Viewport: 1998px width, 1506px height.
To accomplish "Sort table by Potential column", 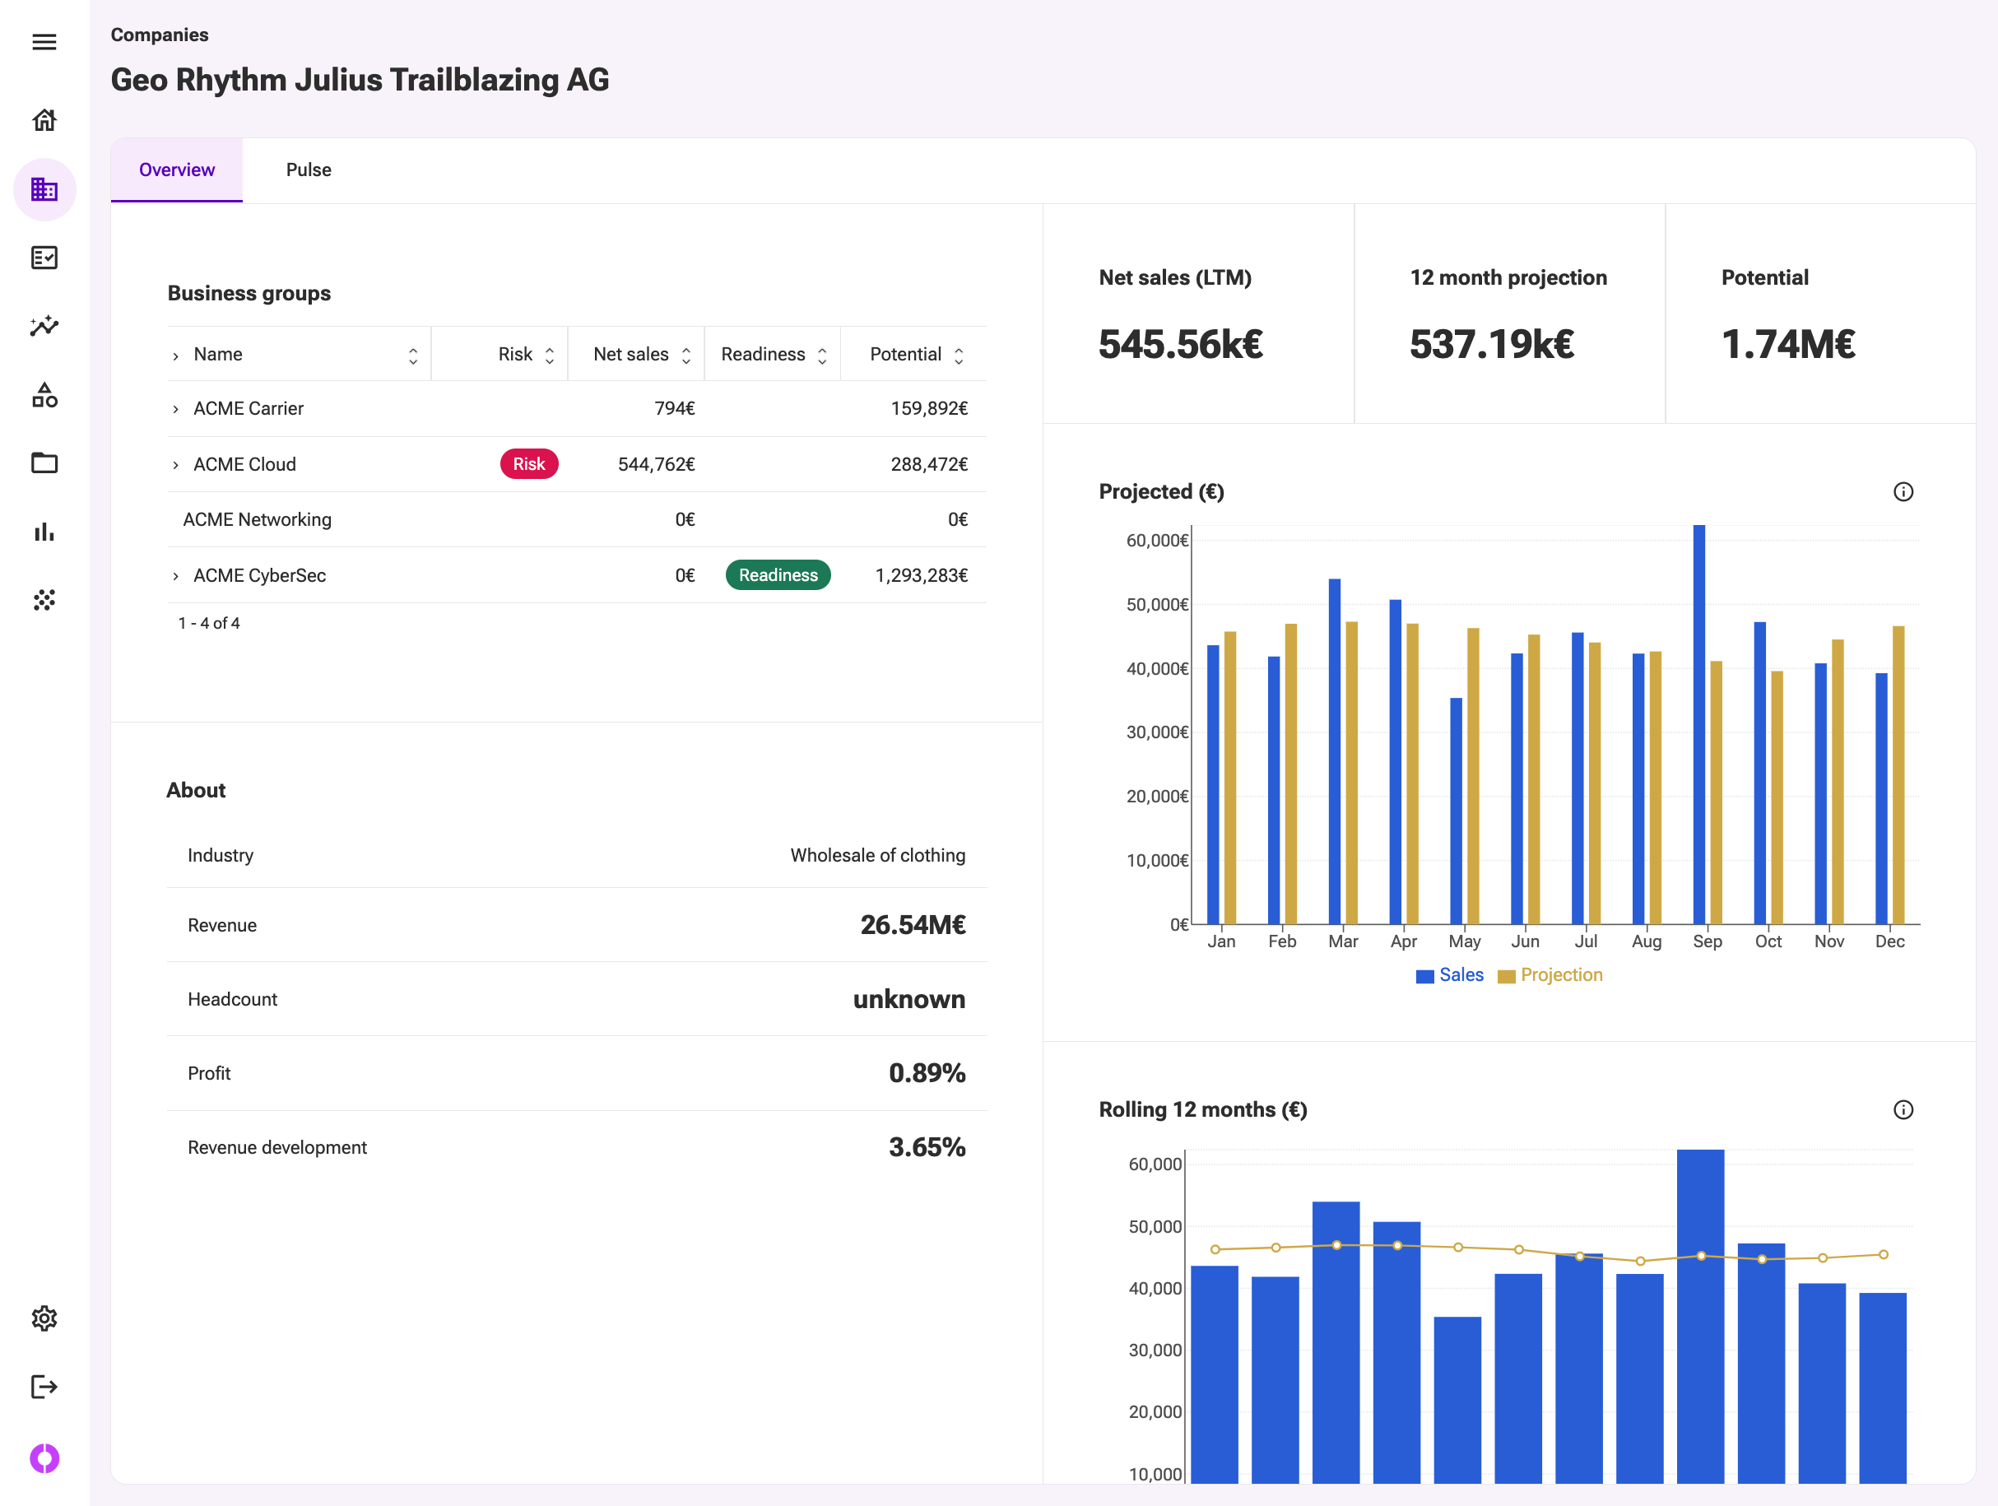I will point(959,355).
